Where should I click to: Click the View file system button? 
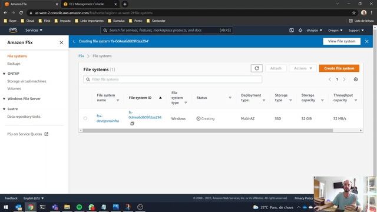(342, 41)
